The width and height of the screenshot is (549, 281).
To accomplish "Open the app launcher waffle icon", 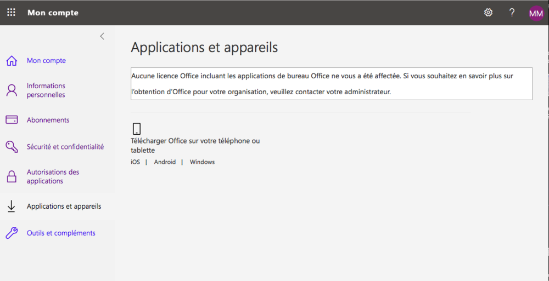I will 11,13.
